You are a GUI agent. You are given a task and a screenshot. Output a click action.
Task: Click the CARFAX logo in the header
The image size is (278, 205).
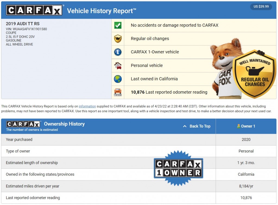click(34, 10)
